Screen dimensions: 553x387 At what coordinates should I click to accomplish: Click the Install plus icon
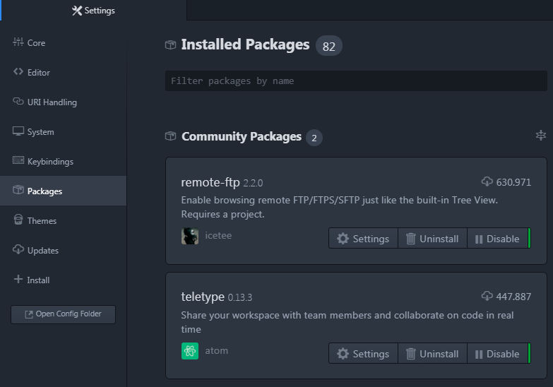[18, 279]
